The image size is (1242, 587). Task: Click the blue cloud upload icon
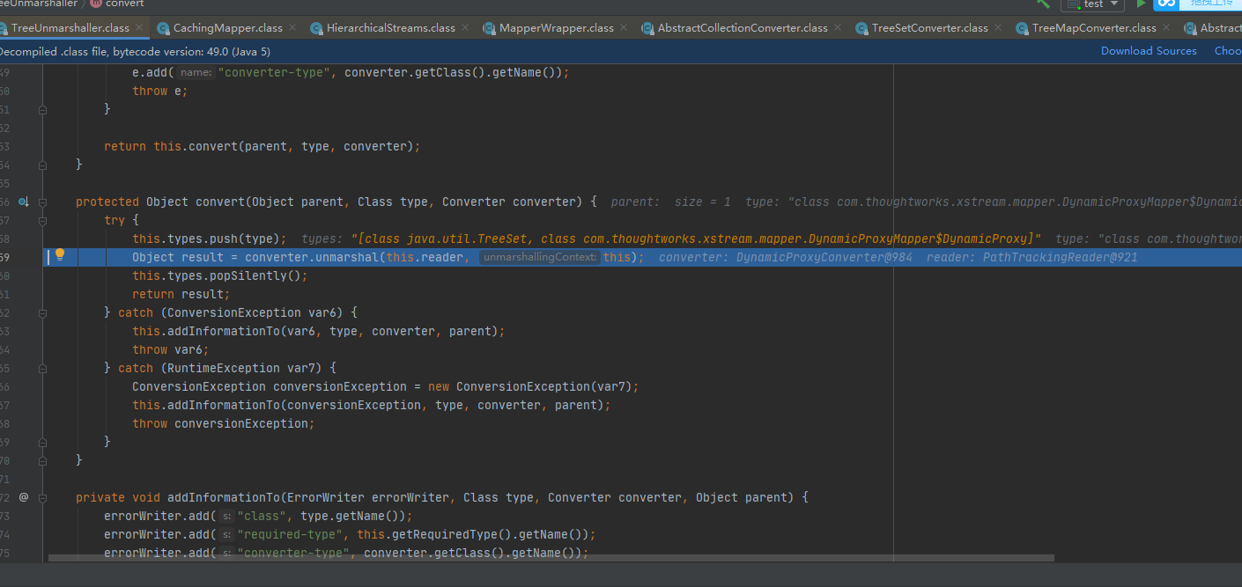1166,4
